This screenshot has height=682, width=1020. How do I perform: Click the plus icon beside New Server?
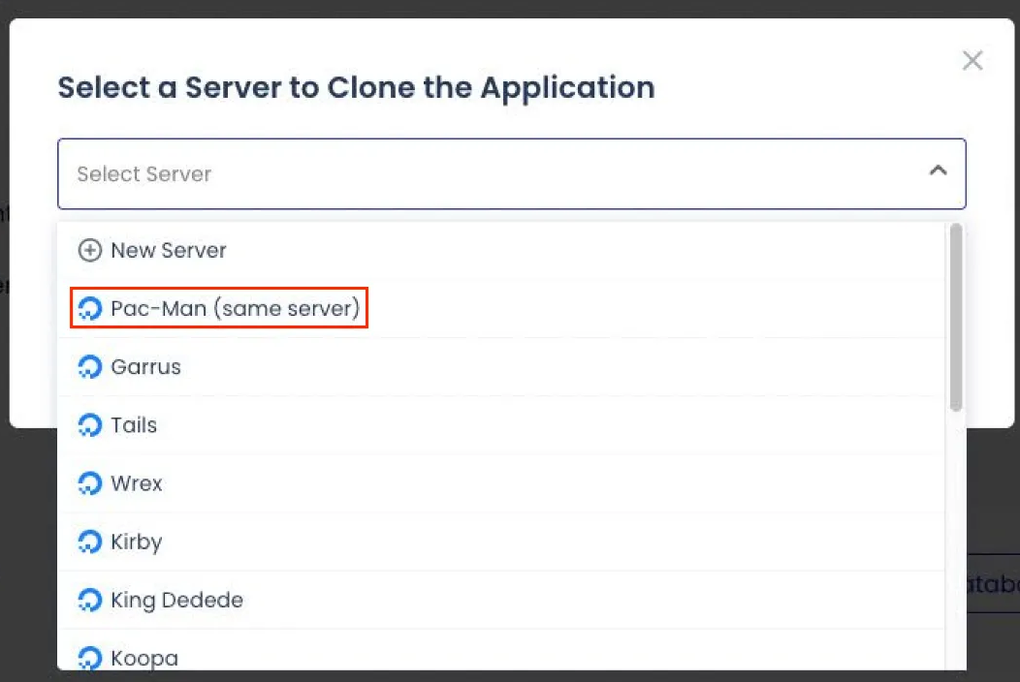click(x=89, y=251)
